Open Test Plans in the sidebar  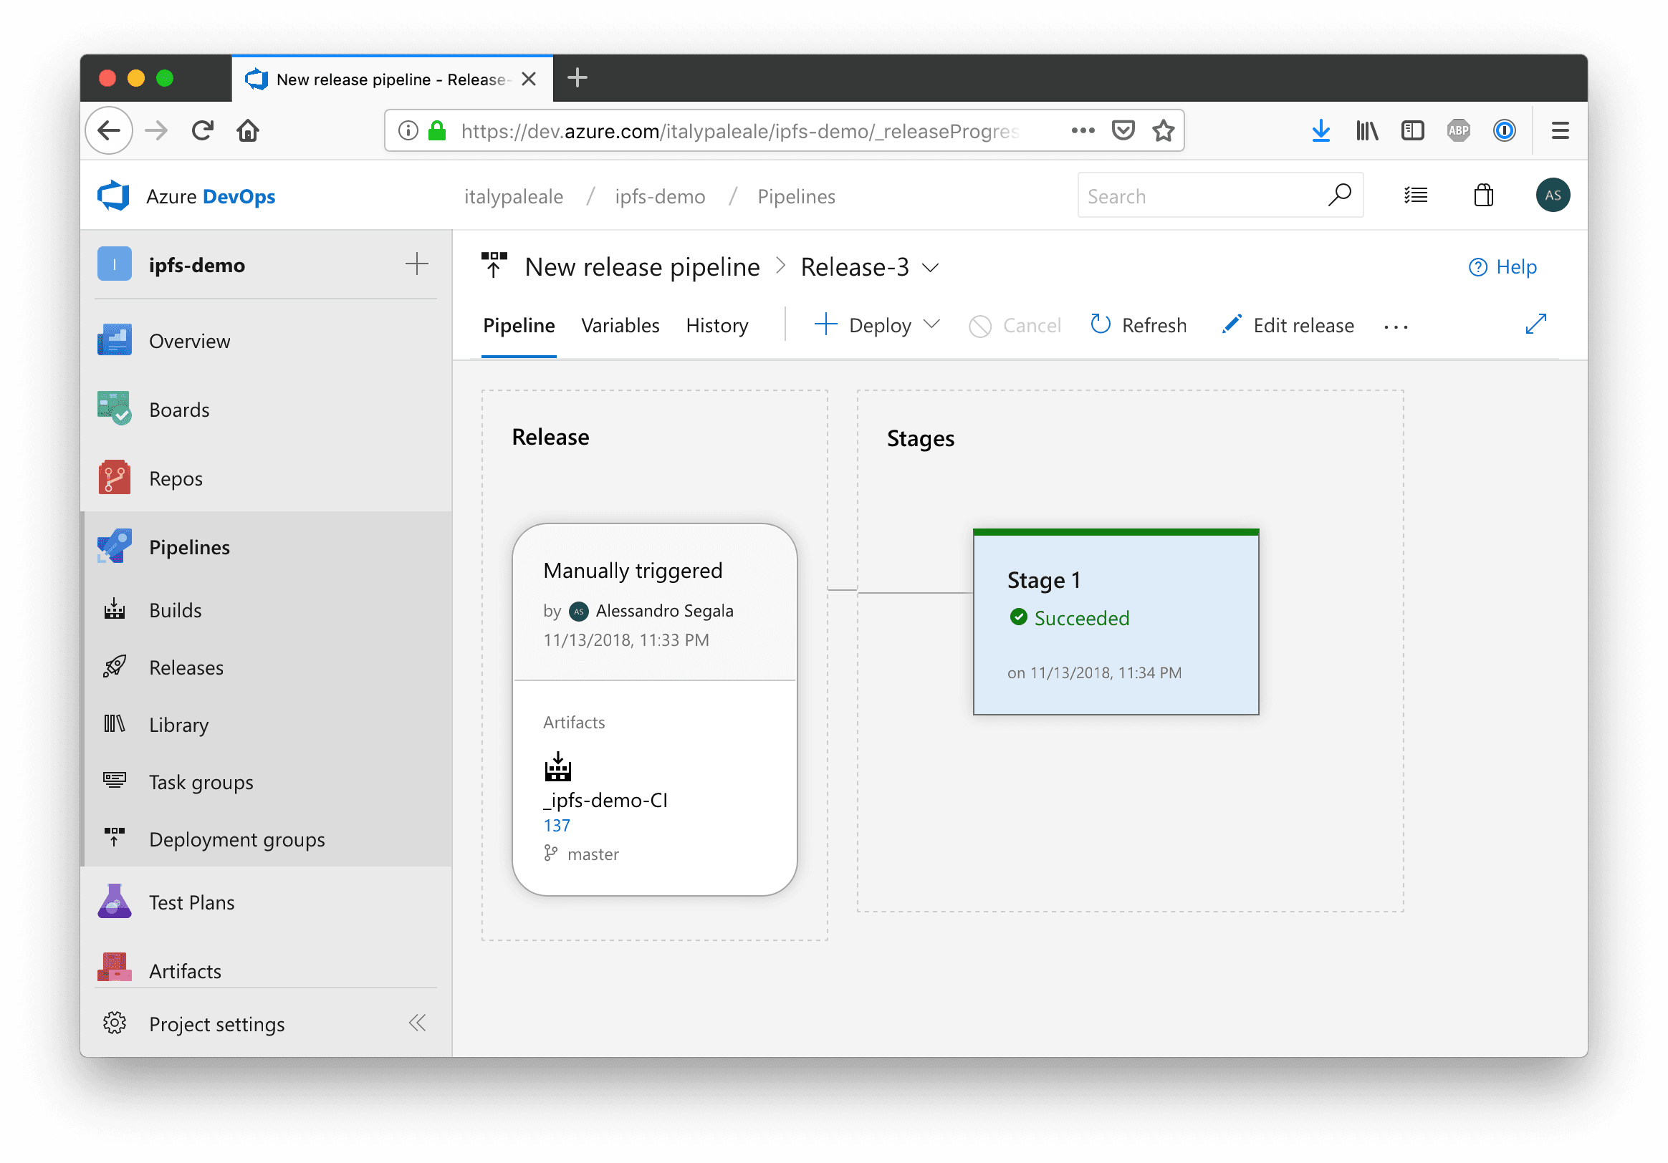pyautogui.click(x=267, y=902)
